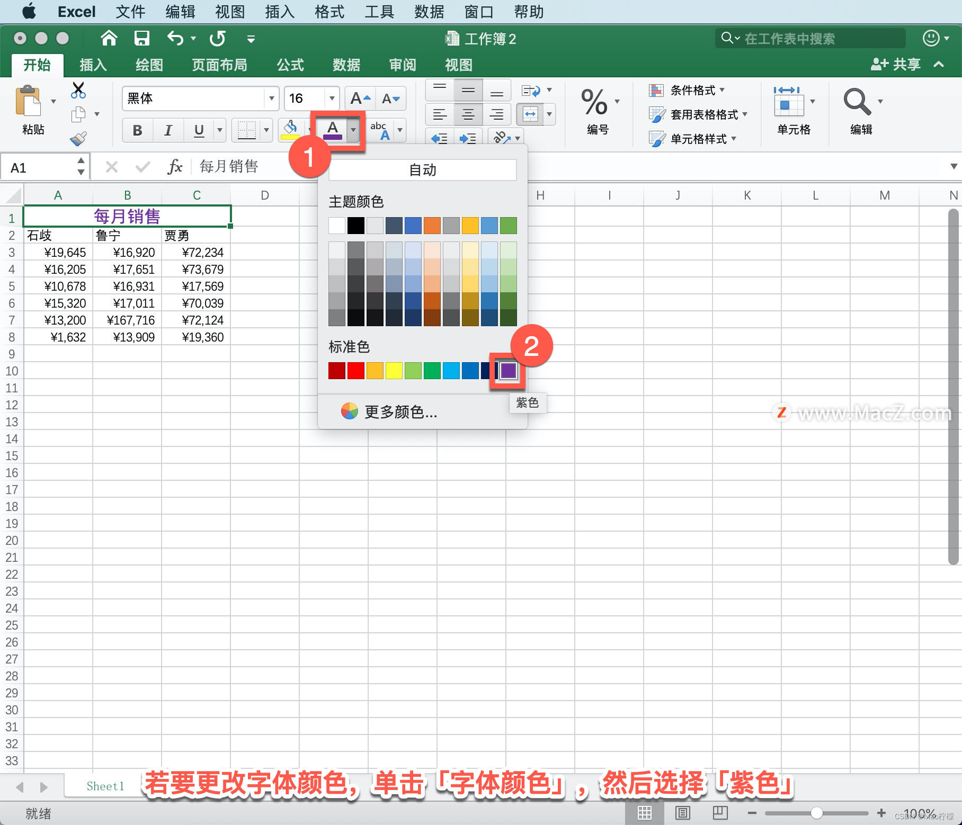Open the 文件 menu in menu bar

click(130, 12)
